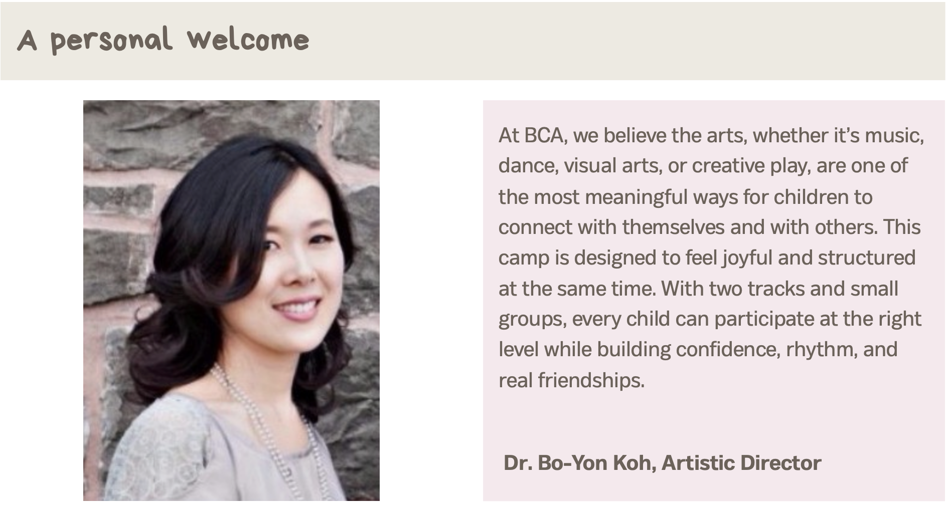Click the "A personal Welcome" heading
951x512 pixels.
163,40
